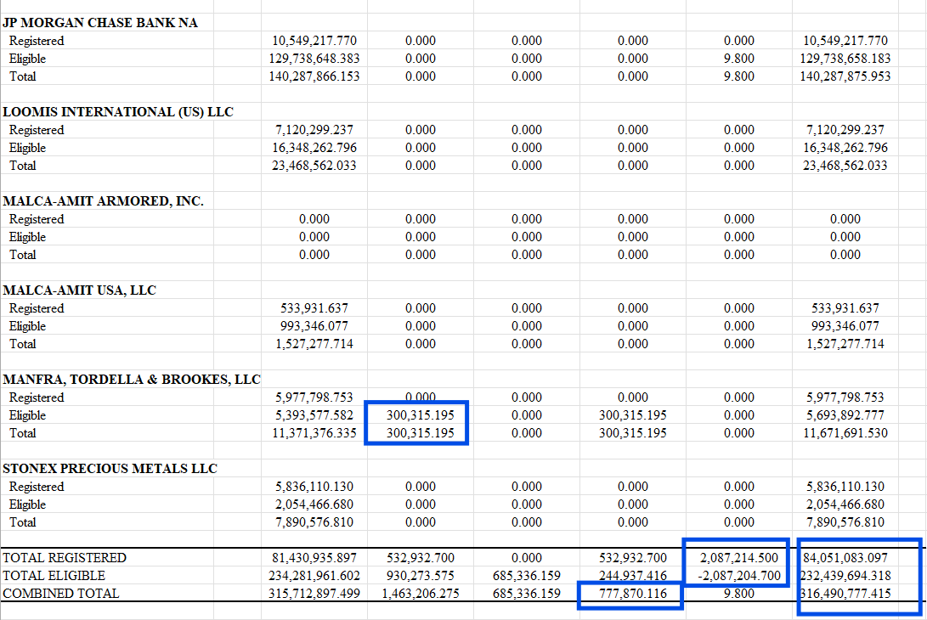Click the Eligible label under STONEX PRECIOUS METALS
The image size is (927, 620).
[x=27, y=504]
